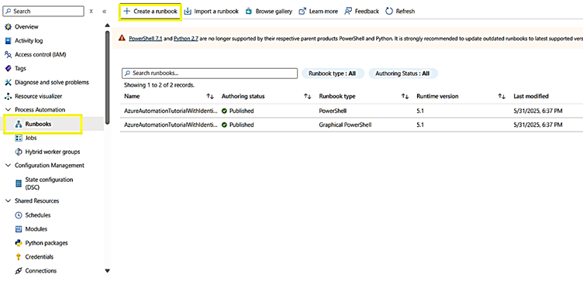Screen dimensions: 583x295
Task: Click the Last modified column header
Action: (530, 96)
